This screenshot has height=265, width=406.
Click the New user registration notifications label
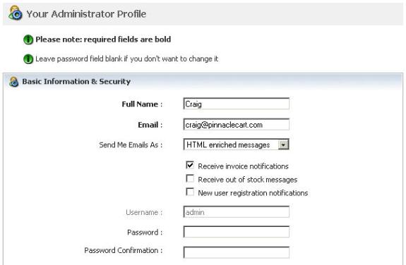(x=253, y=193)
